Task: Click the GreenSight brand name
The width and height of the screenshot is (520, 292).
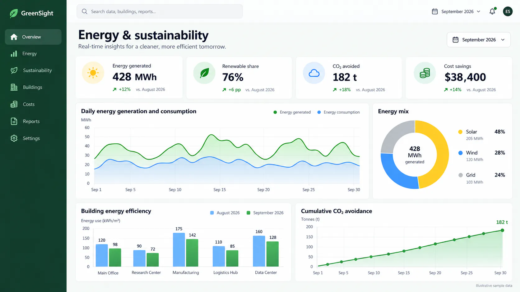Action: [37, 13]
